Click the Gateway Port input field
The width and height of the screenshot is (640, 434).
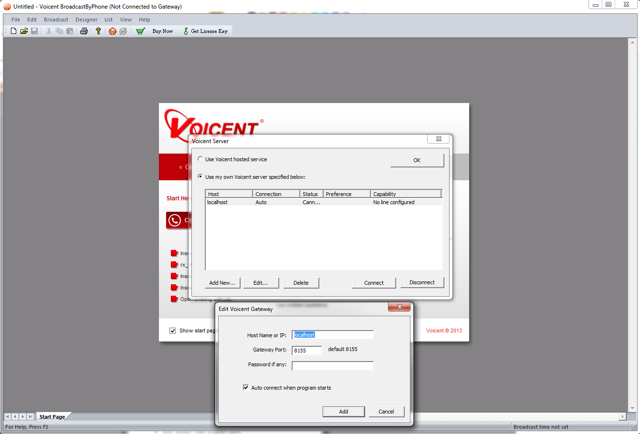[307, 351]
